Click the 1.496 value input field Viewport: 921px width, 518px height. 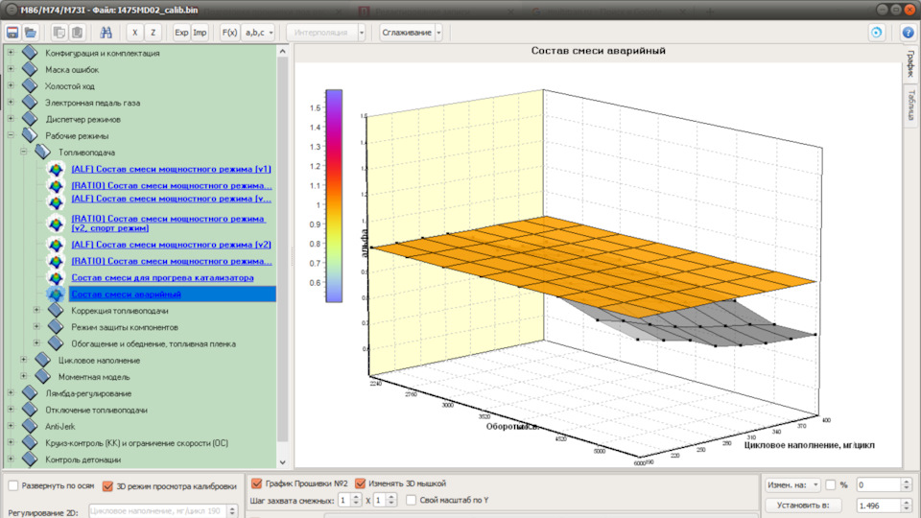coord(879,506)
